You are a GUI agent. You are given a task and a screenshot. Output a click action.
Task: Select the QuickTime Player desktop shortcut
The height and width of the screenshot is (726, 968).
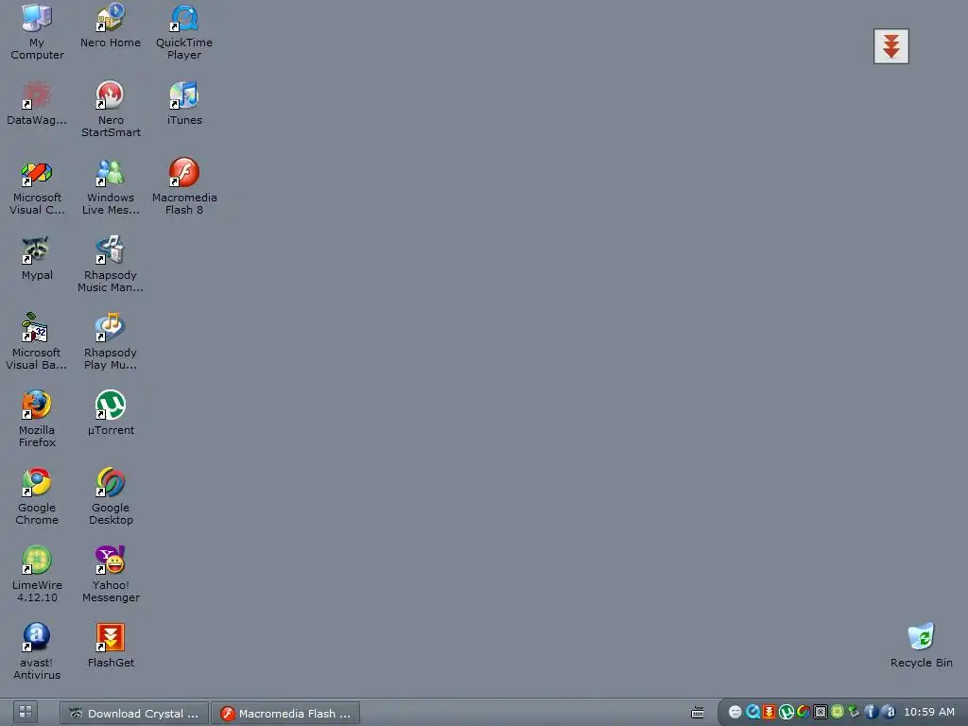184,31
